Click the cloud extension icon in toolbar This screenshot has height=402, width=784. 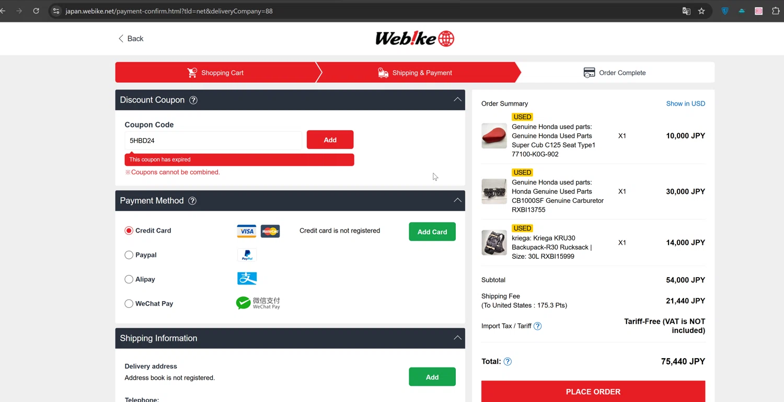click(x=742, y=11)
